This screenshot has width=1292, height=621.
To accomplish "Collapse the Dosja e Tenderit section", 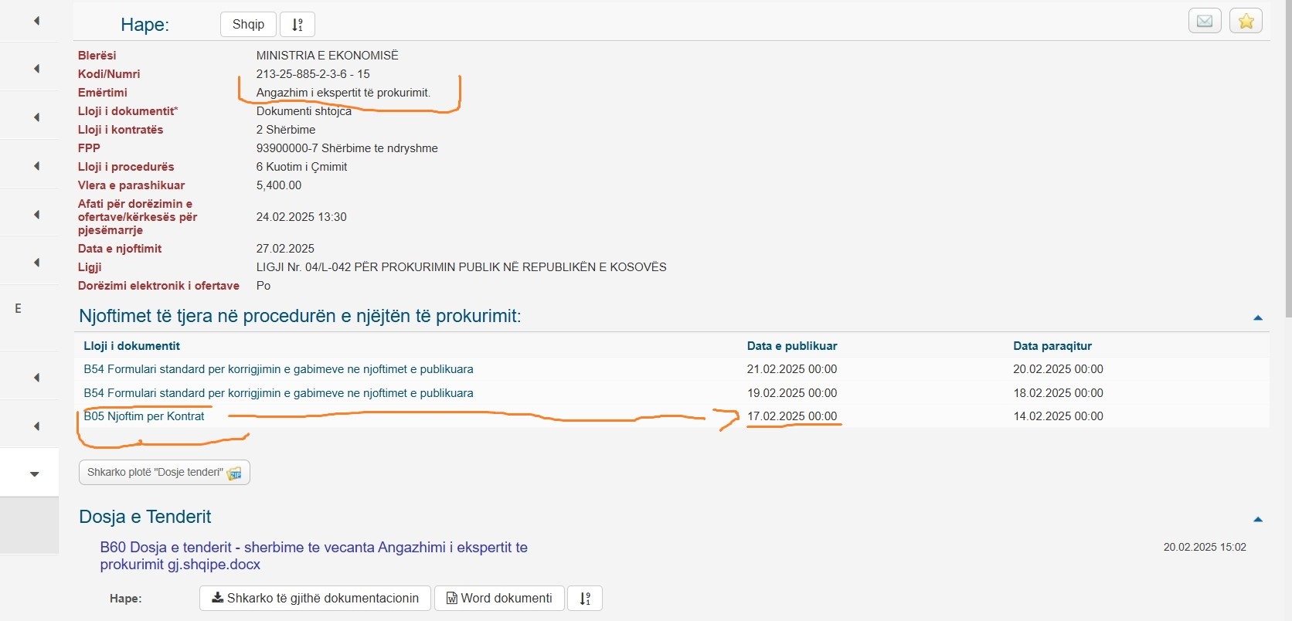I will click(1257, 519).
